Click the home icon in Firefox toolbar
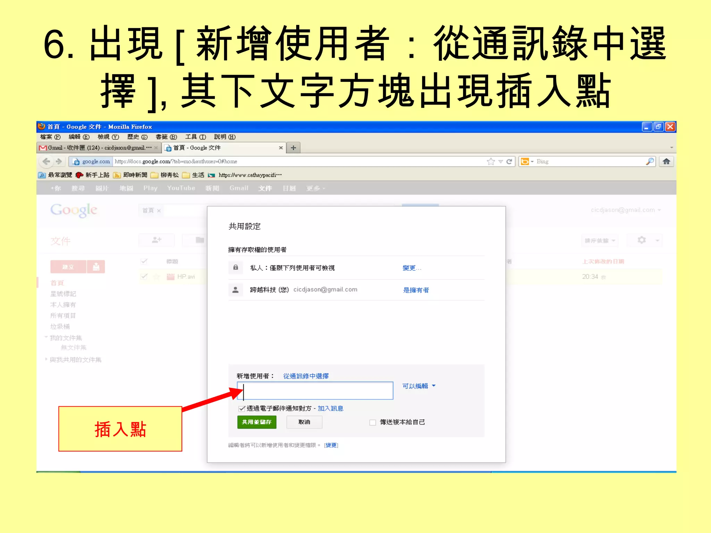711x533 pixels. [x=666, y=161]
